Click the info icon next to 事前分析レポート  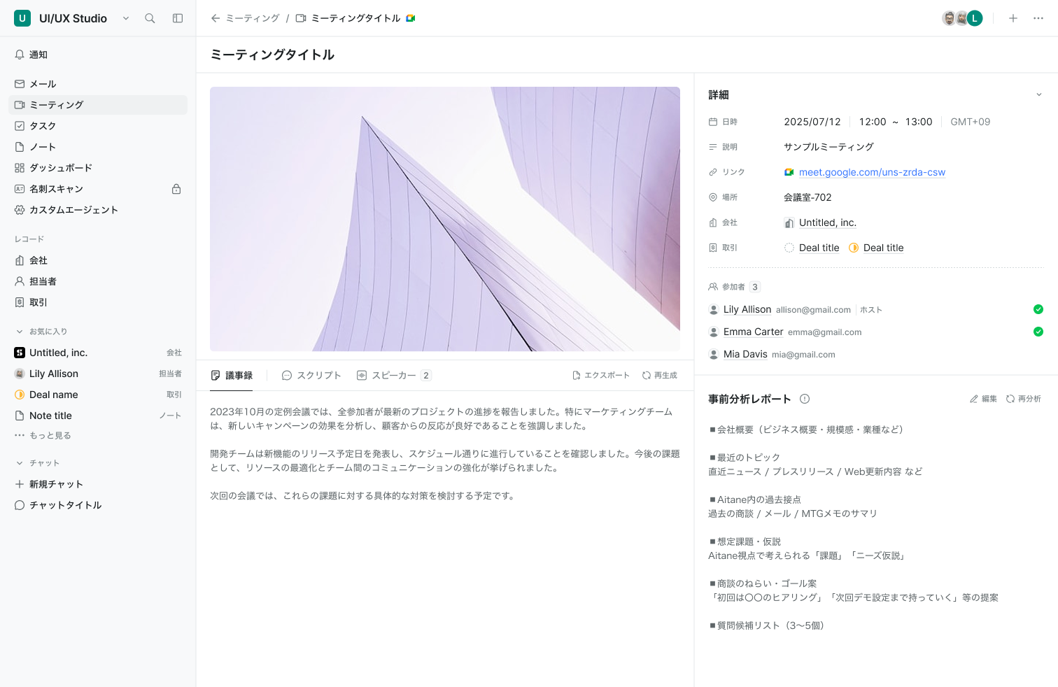pos(805,399)
